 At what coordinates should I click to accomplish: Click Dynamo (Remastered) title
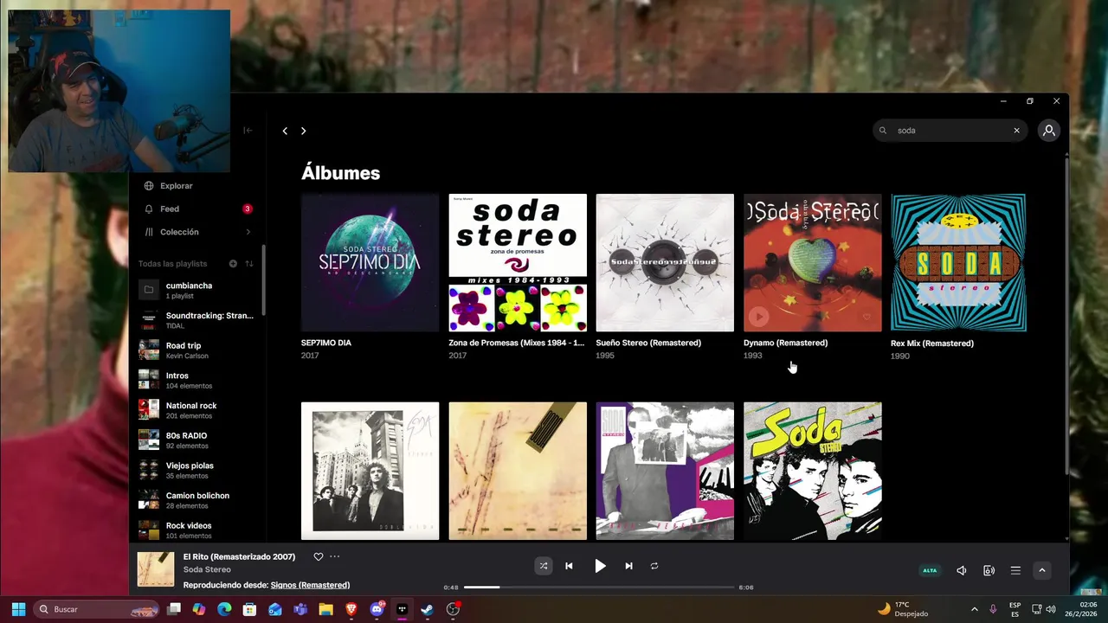point(785,343)
